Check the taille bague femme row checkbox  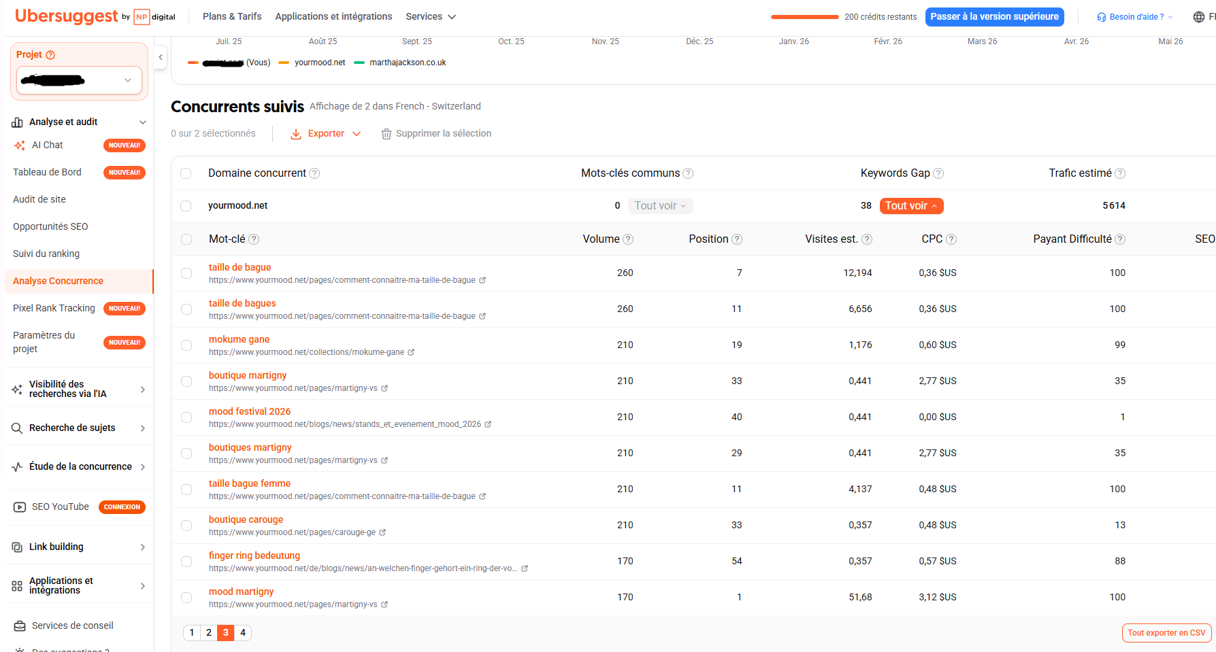coord(186,490)
